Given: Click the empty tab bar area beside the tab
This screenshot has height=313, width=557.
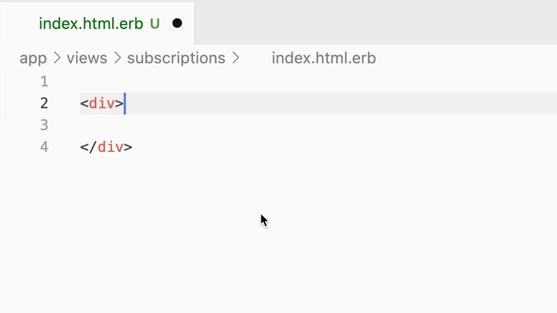Looking at the screenshot, I should pyautogui.click(x=376, y=23).
